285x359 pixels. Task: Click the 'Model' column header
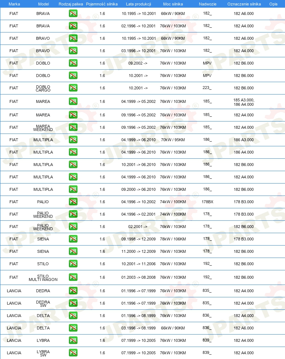pos(43,4)
